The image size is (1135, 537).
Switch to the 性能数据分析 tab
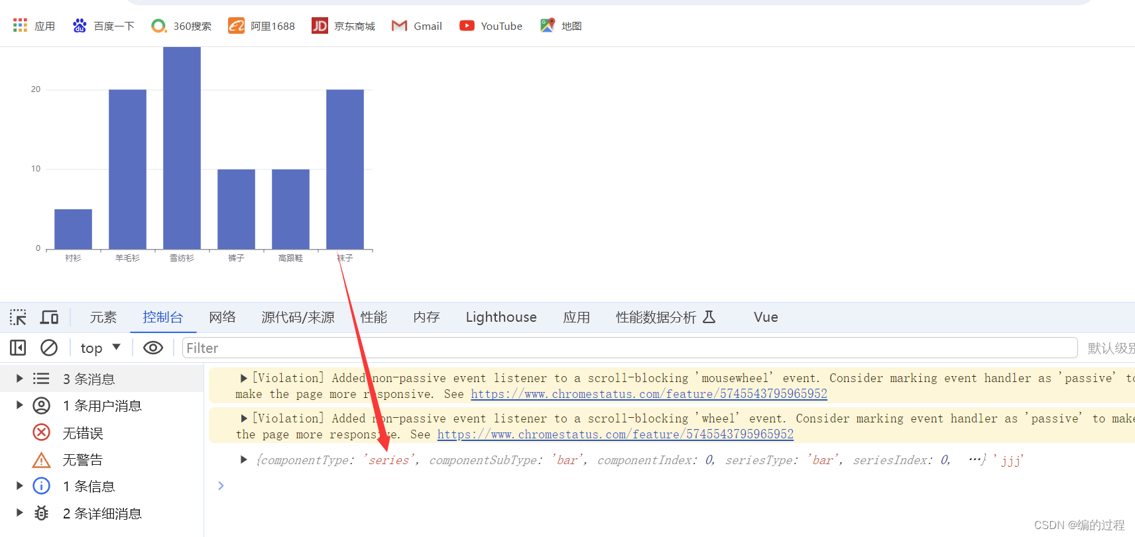[x=666, y=317]
